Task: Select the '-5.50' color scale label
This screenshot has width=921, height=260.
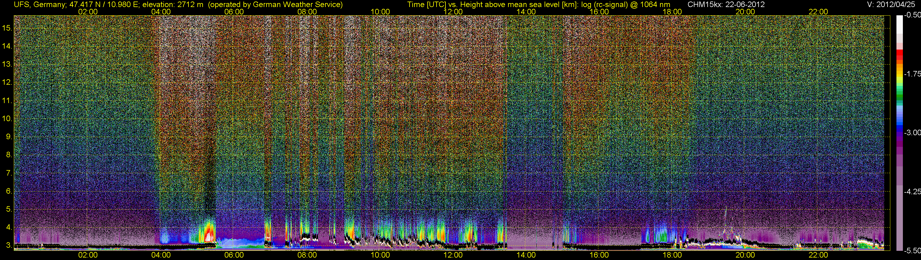Action: (x=912, y=251)
